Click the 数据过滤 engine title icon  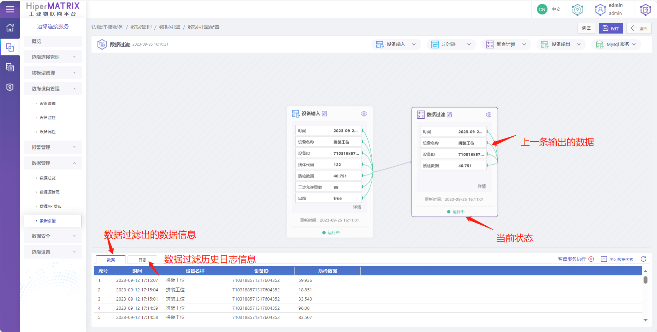pyautogui.click(x=102, y=45)
